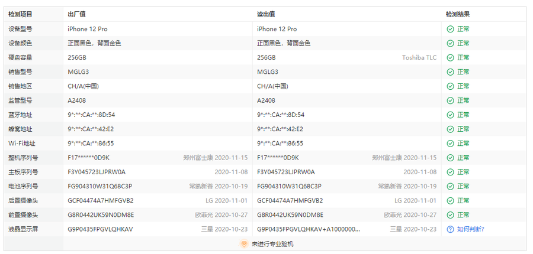
Task: Click the green check icon in 销售地区 row
Action: tap(450, 86)
